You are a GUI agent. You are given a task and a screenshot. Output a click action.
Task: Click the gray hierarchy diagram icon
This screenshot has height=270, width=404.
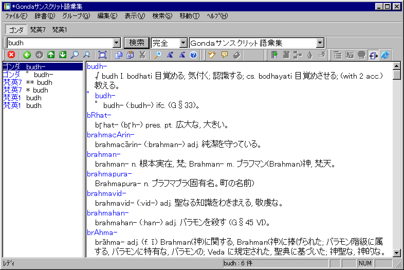(x=298, y=55)
